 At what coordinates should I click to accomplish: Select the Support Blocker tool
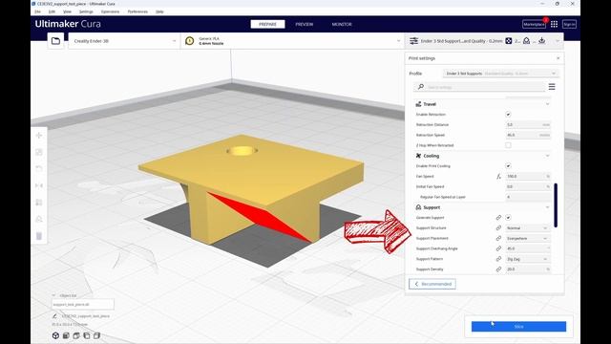click(x=39, y=219)
